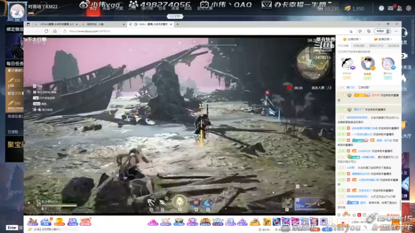Open the browser favorites list icon
The height and width of the screenshot is (233, 415).
click(360, 31)
